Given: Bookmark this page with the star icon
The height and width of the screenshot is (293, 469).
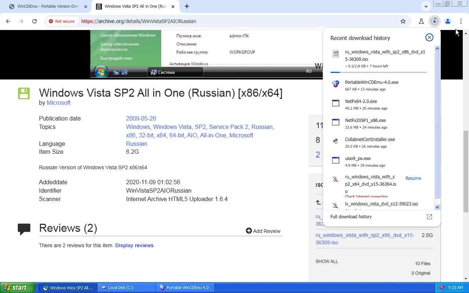Looking at the screenshot, I should click(403, 21).
